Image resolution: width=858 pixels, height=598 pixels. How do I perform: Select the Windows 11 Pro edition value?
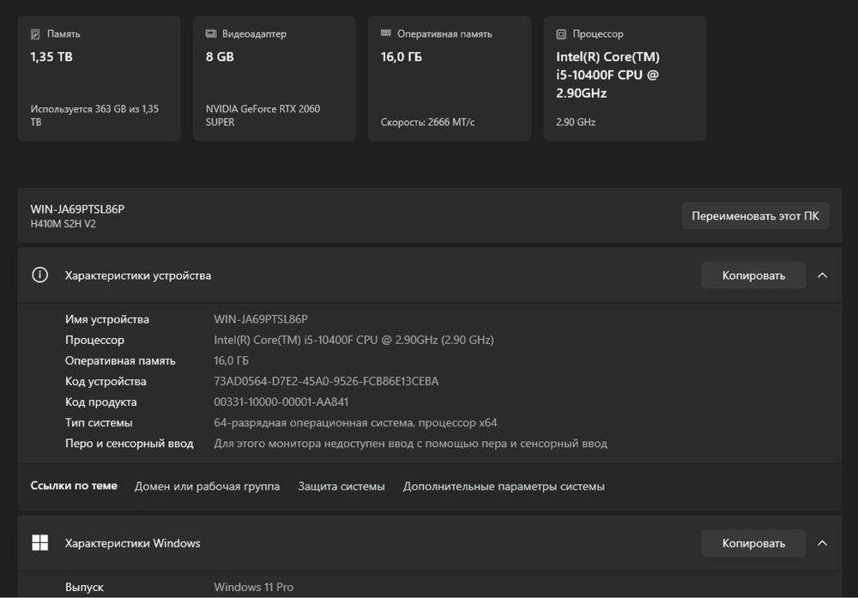(253, 587)
